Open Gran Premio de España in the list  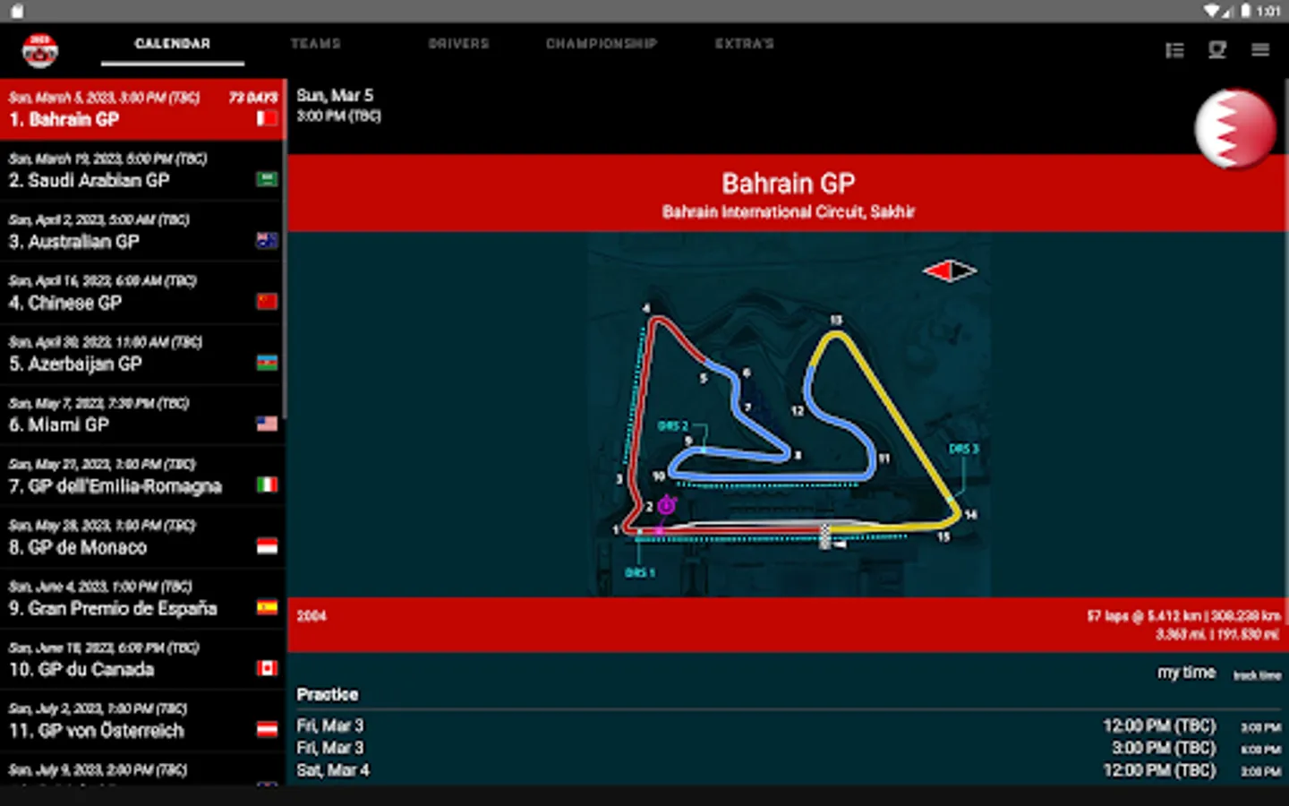[x=141, y=598]
